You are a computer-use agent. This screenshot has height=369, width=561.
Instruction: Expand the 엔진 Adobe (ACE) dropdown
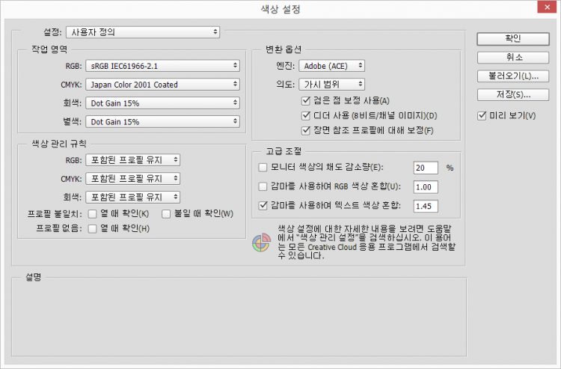[331, 66]
